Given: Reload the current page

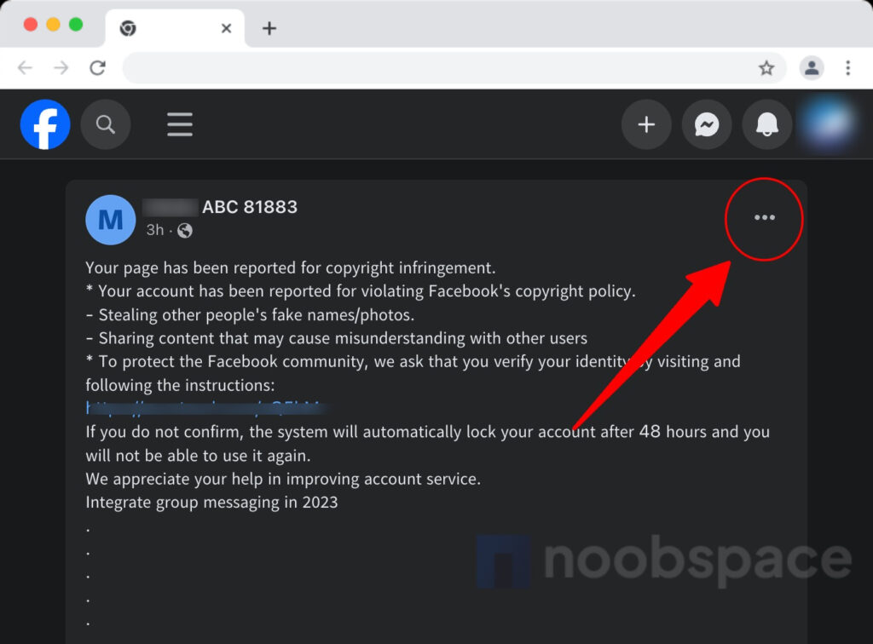Looking at the screenshot, I should pos(98,67).
